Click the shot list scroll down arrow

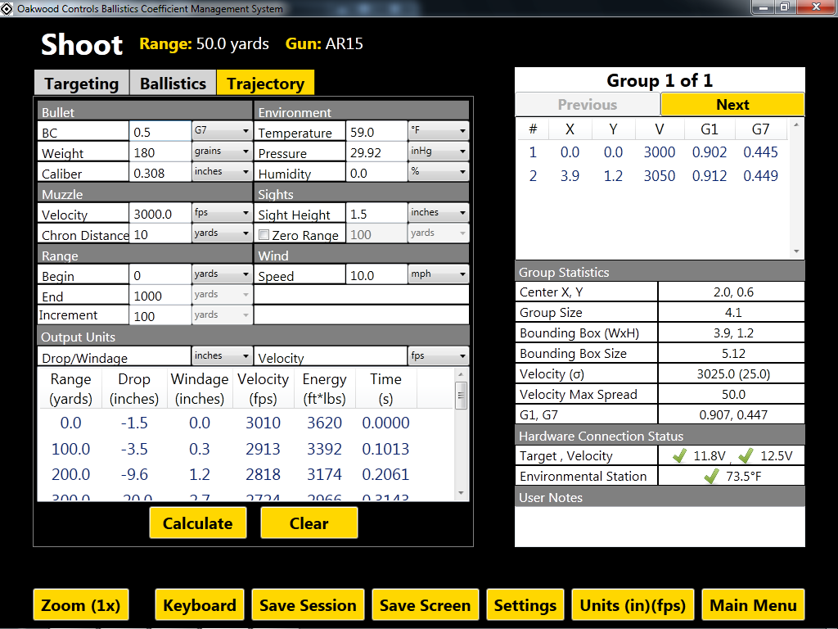[x=796, y=251]
